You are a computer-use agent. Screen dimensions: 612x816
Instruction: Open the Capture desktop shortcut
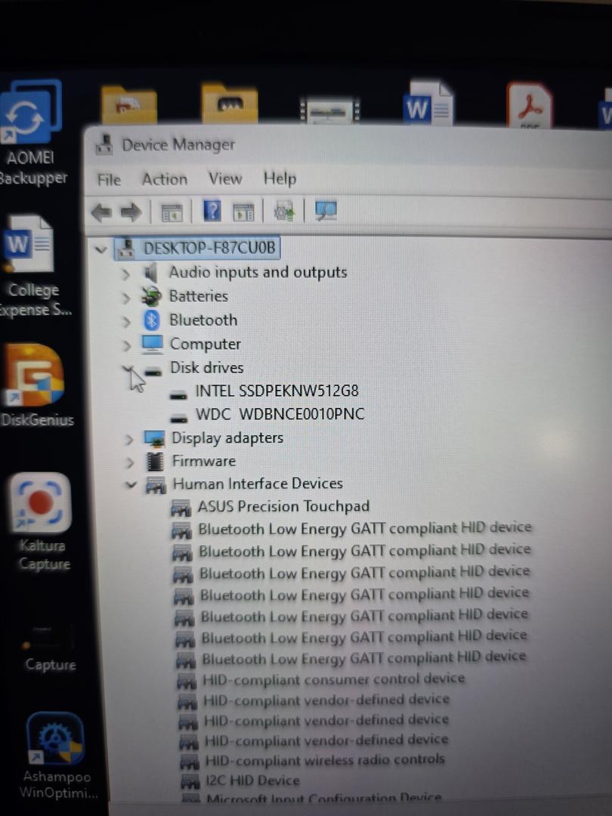click(x=49, y=648)
